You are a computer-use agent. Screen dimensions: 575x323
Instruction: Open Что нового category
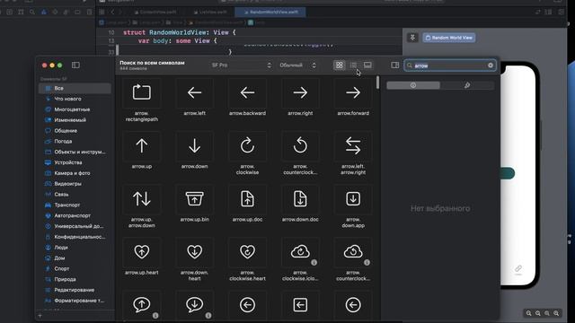point(75,99)
